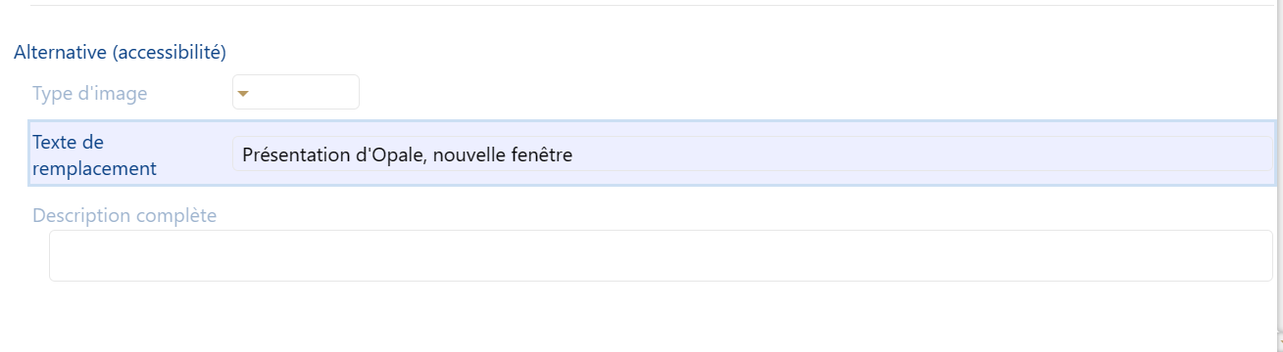The height and width of the screenshot is (352, 1283).
Task: Click the word 'Type' in the image type label
Action: [51, 94]
